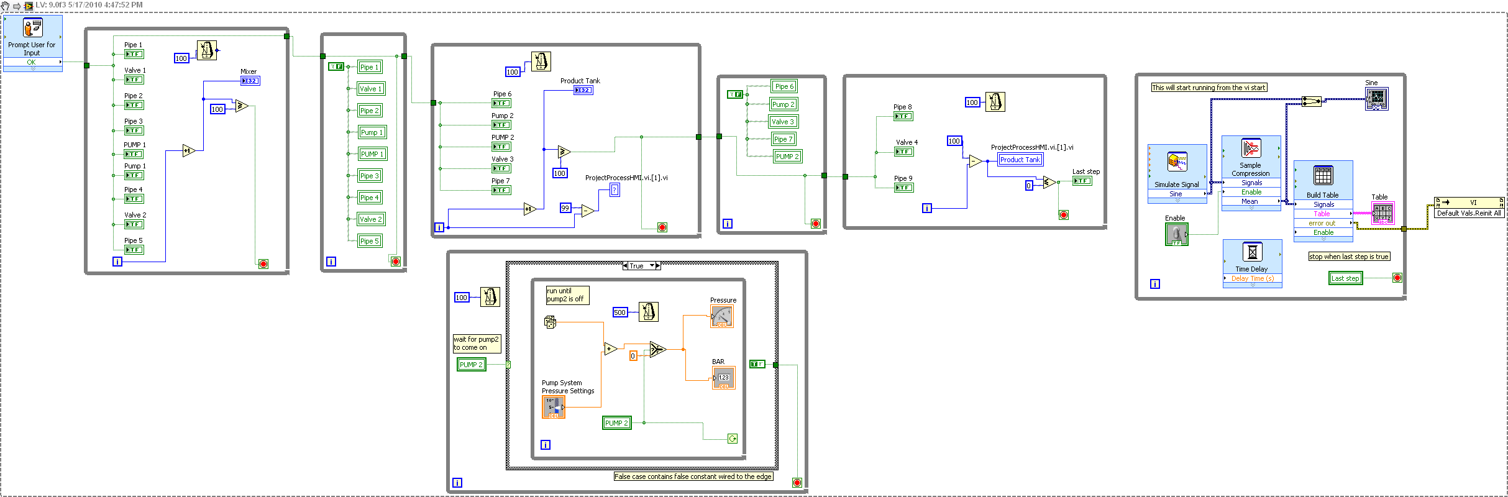
Task: Select the Table indicator terminal
Action: click(x=1383, y=213)
